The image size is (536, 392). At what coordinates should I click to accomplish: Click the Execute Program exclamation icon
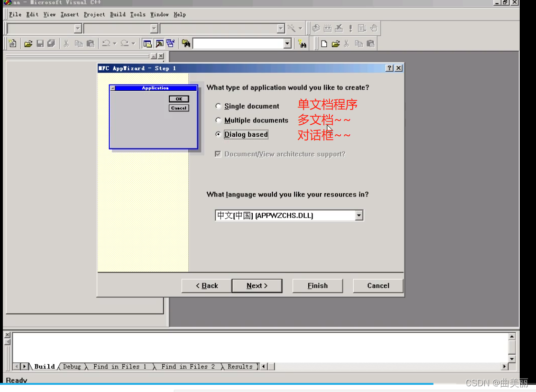[350, 28]
